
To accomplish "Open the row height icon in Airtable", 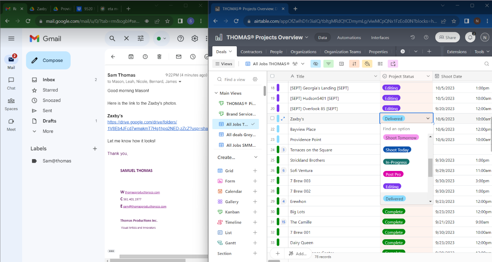I will [x=380, y=64].
